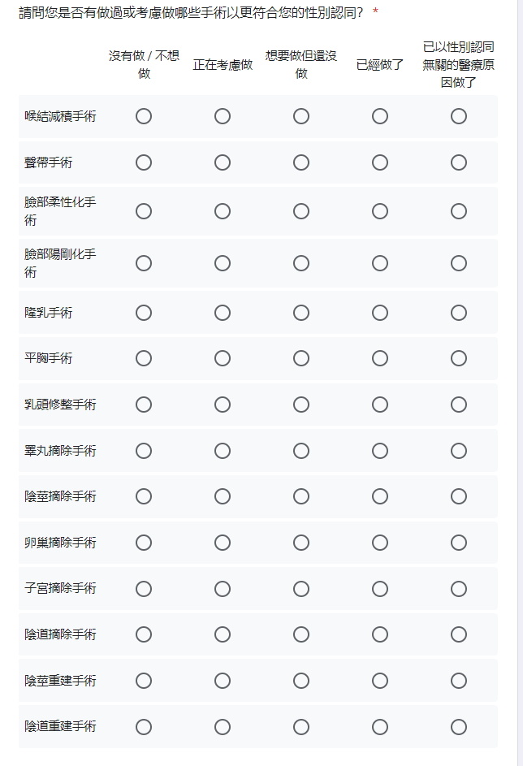Select 沒有做/不想做 for 陰莖摘除手術
Screen dimensions: 523x766
144,496
